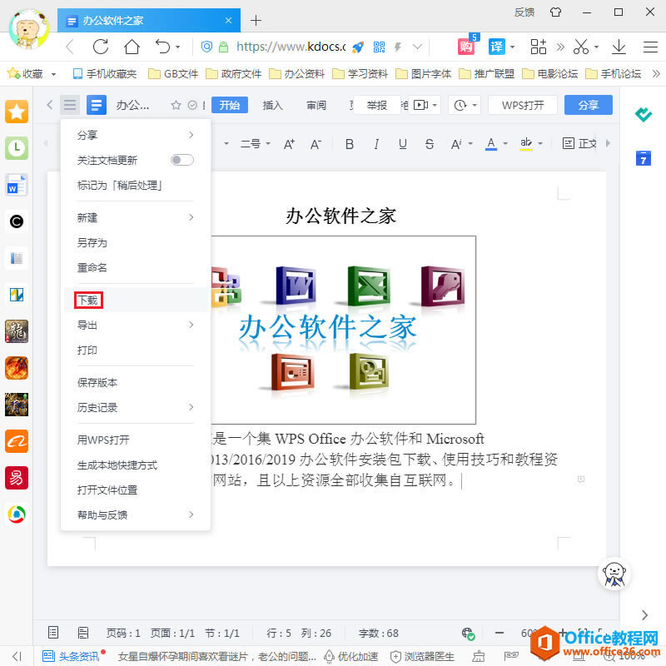Click the highlight color ab swatch
This screenshot has width=666, height=666.
[x=526, y=144]
